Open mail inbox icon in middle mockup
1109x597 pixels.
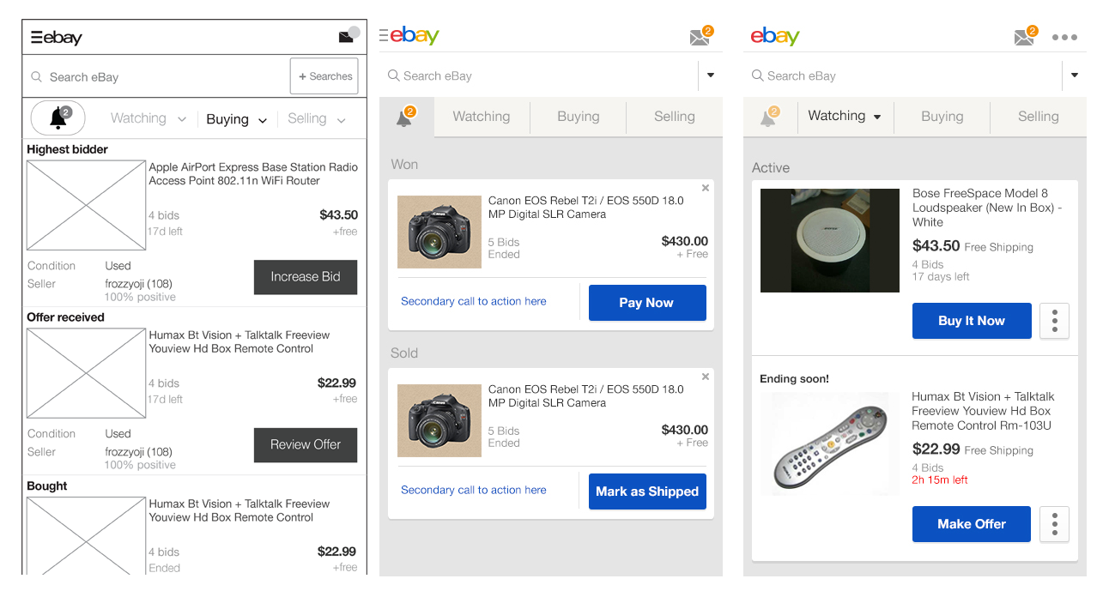point(700,37)
